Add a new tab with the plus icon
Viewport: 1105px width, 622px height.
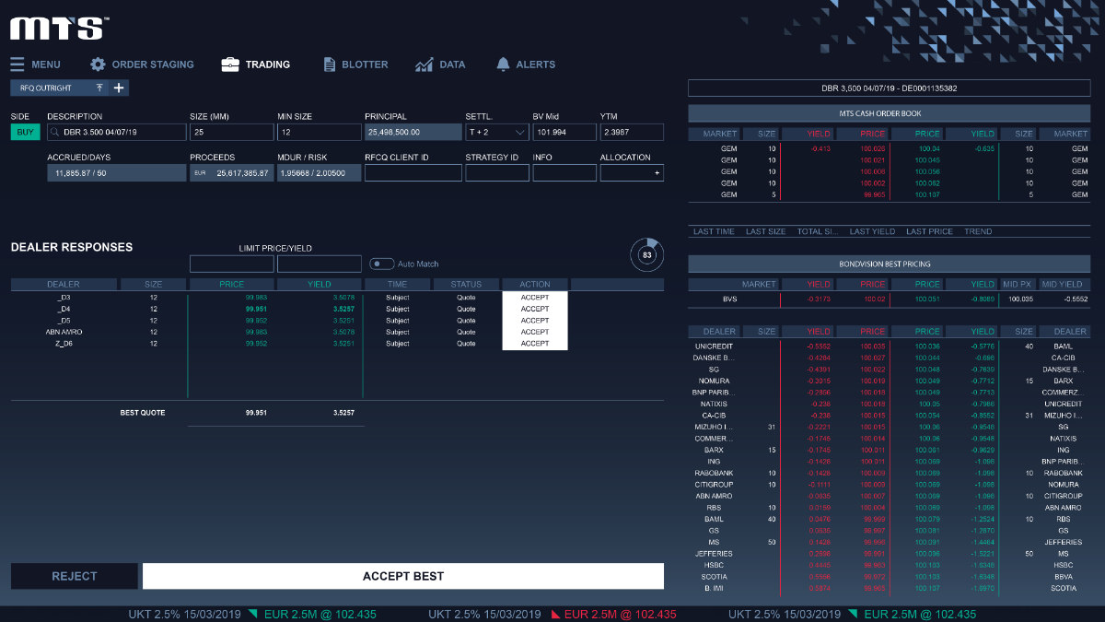pyautogui.click(x=119, y=88)
